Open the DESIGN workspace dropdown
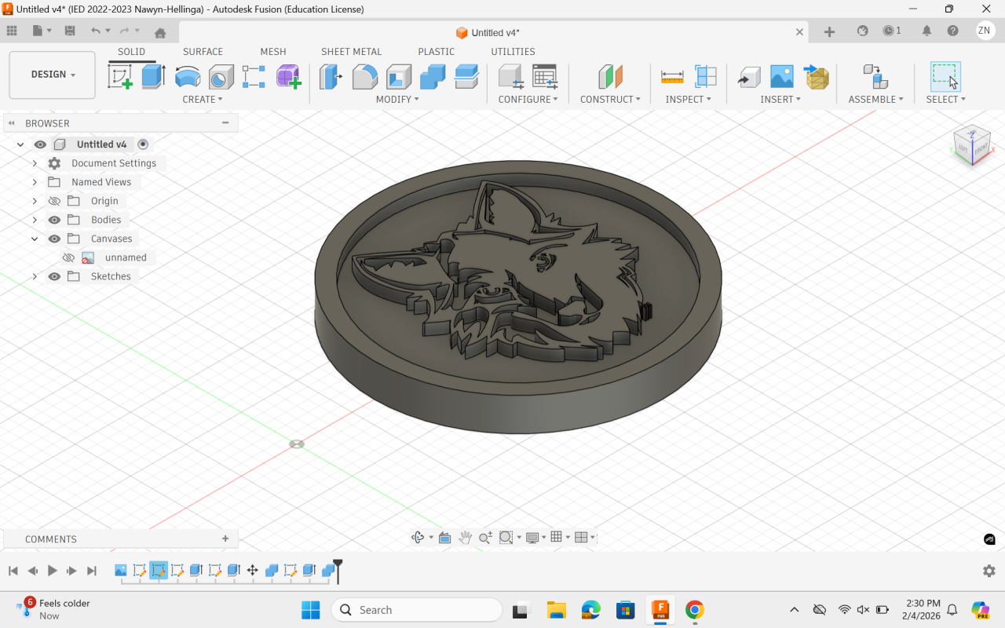 (x=53, y=75)
